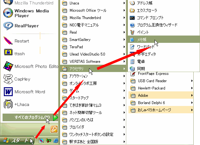Open Microsoft Photo Editor icon
The width and height of the screenshot is (200, 145).
tap(8, 66)
